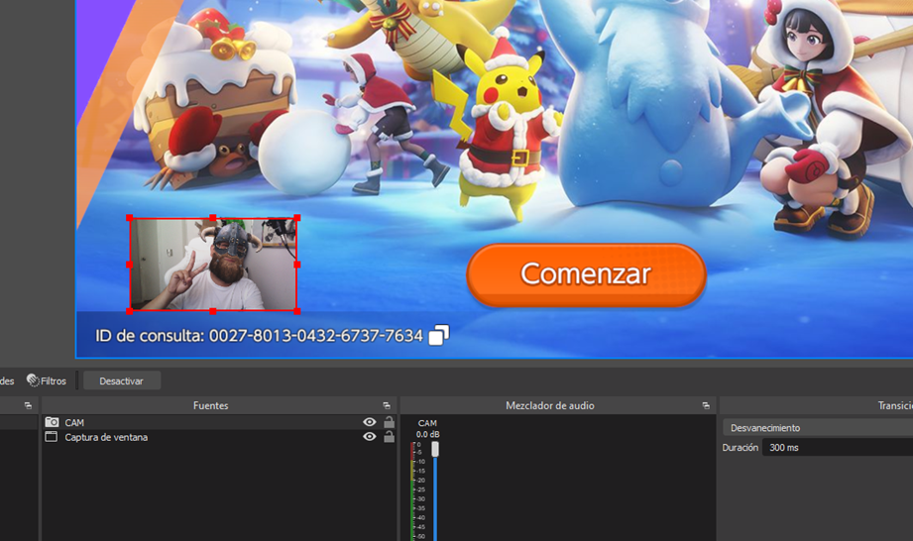Click the ID de consulta text
Image resolution: width=913 pixels, height=541 pixels.
[x=259, y=336]
